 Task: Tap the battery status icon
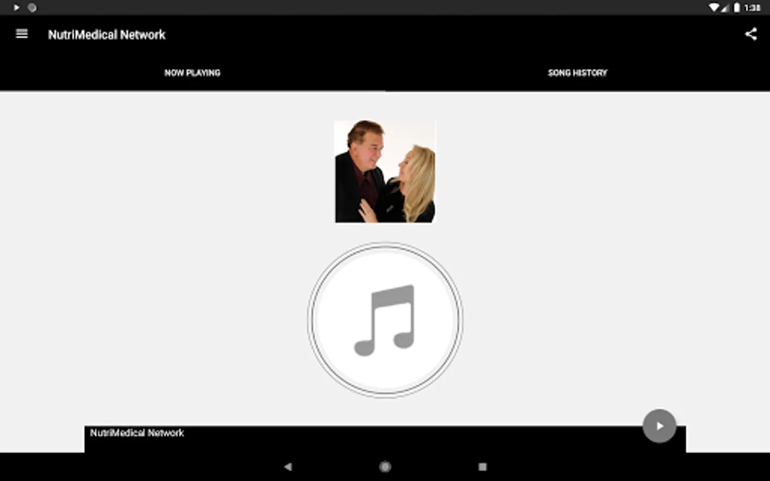coord(737,7)
